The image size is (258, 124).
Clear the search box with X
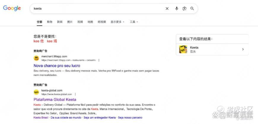click(167, 9)
